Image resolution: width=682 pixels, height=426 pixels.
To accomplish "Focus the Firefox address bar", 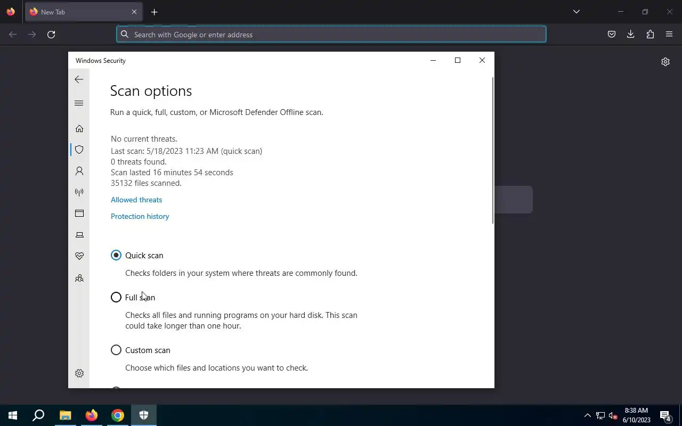I will point(331,35).
